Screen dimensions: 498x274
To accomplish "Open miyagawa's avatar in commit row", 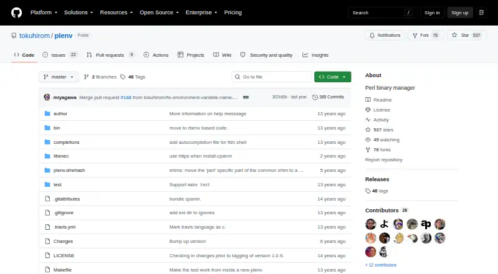I will 47,97.
